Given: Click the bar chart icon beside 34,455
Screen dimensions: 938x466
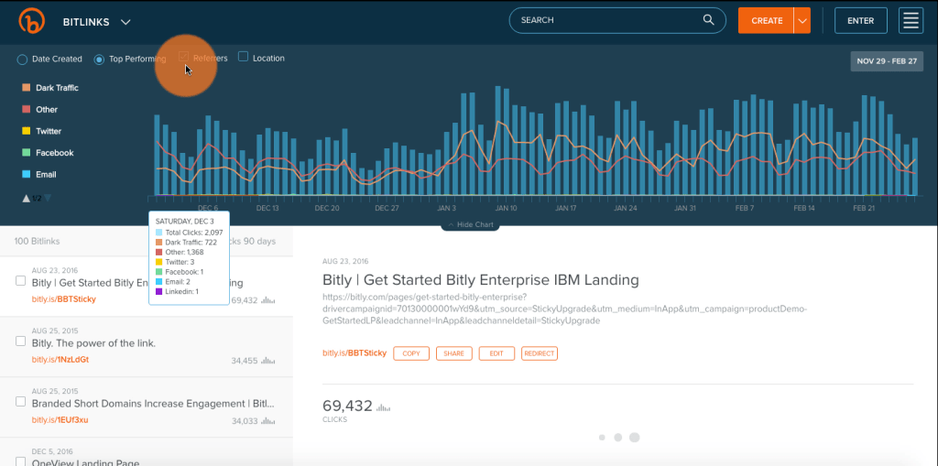Looking at the screenshot, I should tap(267, 361).
